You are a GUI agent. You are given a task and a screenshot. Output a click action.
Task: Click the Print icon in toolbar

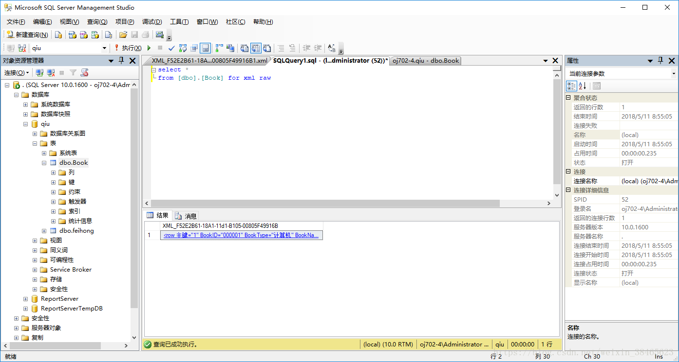click(x=145, y=34)
